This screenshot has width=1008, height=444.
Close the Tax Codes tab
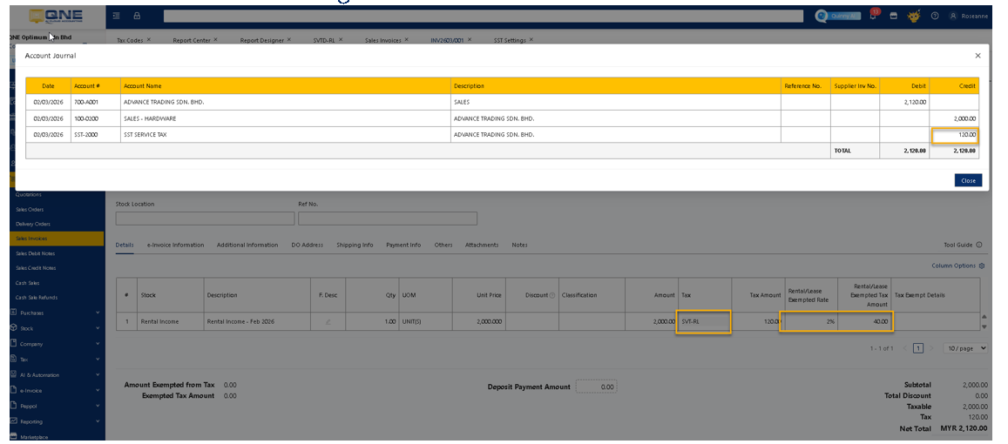[x=149, y=39]
